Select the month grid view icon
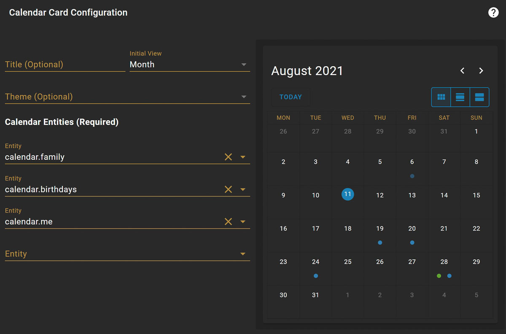Image resolution: width=506 pixels, height=334 pixels. [x=441, y=97]
